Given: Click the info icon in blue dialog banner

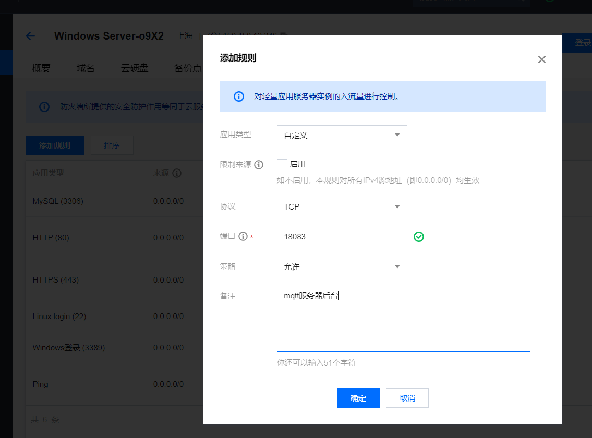Looking at the screenshot, I should (238, 96).
